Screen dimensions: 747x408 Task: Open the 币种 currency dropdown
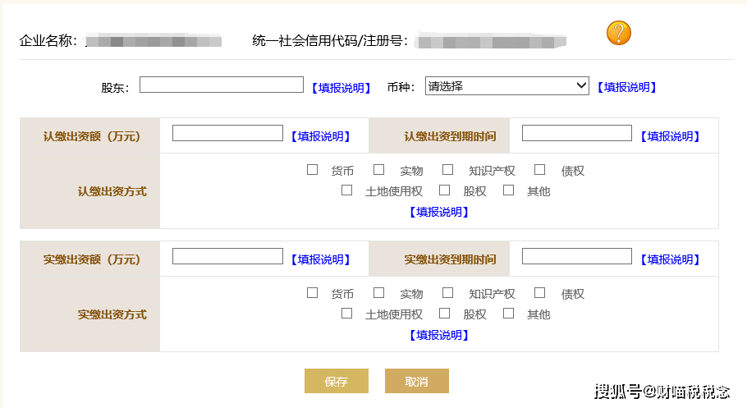pyautogui.click(x=507, y=86)
